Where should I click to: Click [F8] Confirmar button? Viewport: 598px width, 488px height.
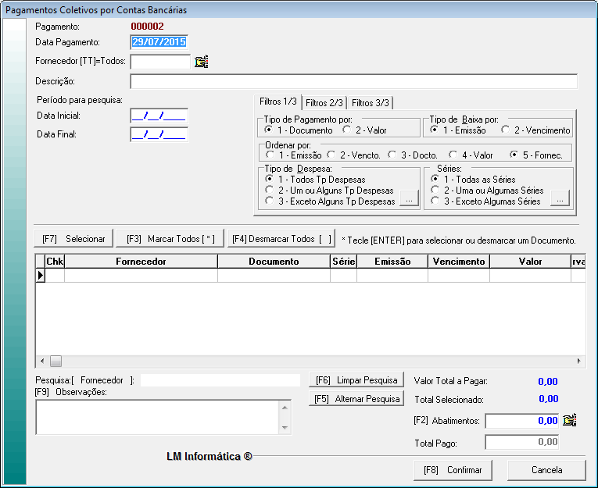tap(453, 470)
